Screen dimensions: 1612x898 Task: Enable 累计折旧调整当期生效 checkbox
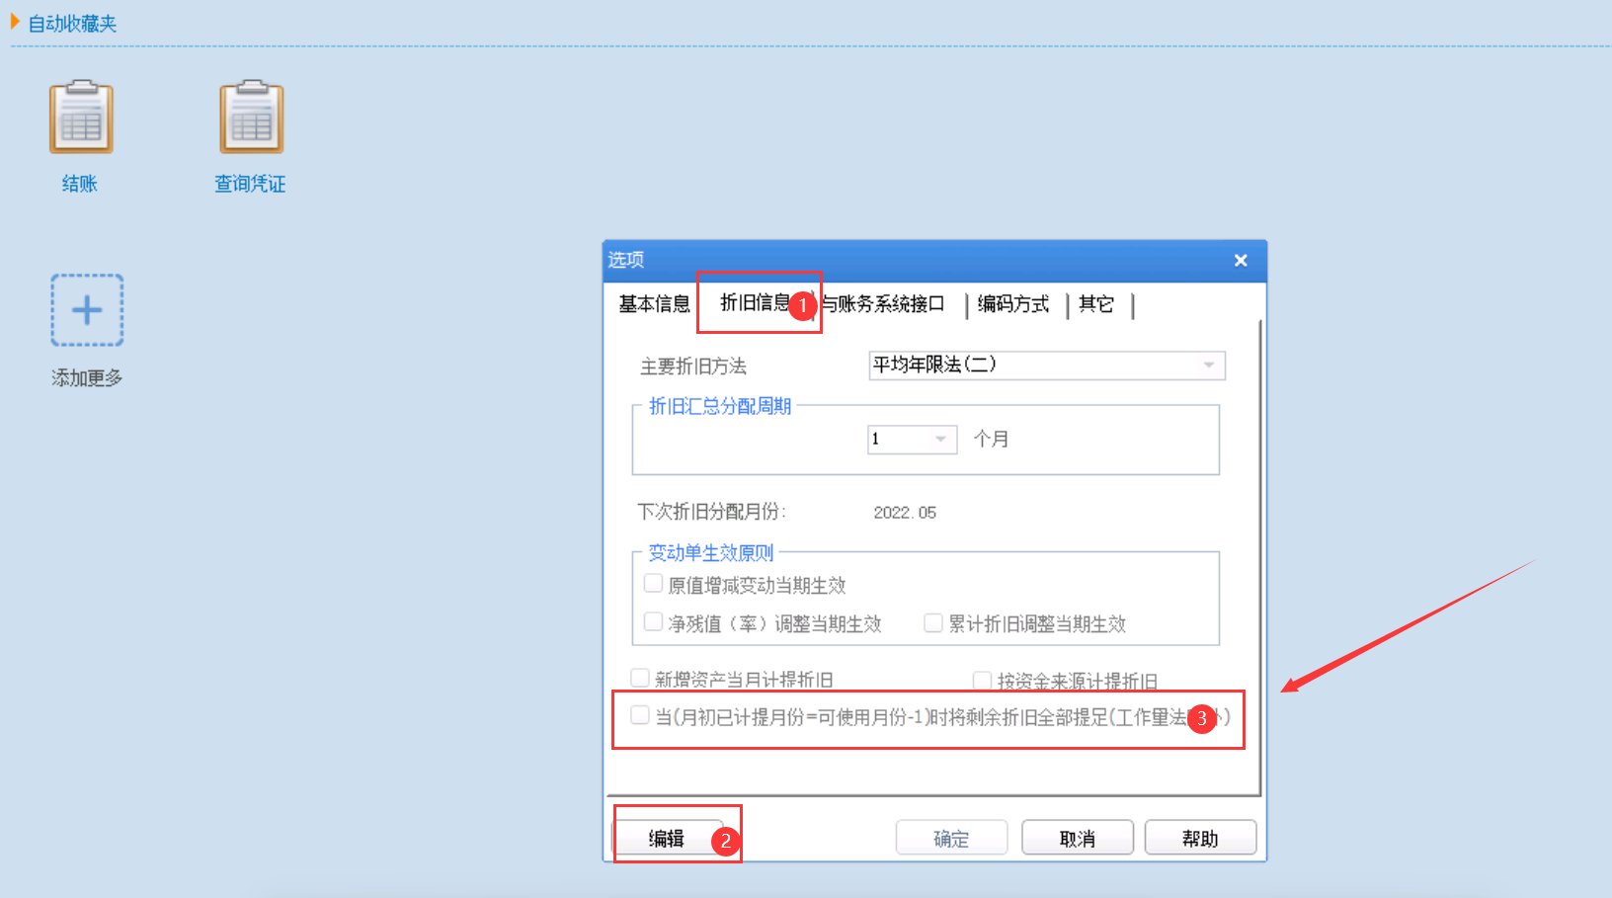[932, 622]
